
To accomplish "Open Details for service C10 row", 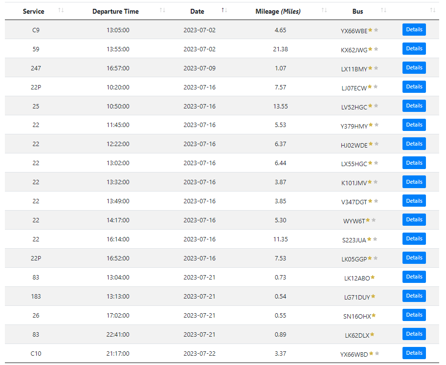I will point(414,353).
